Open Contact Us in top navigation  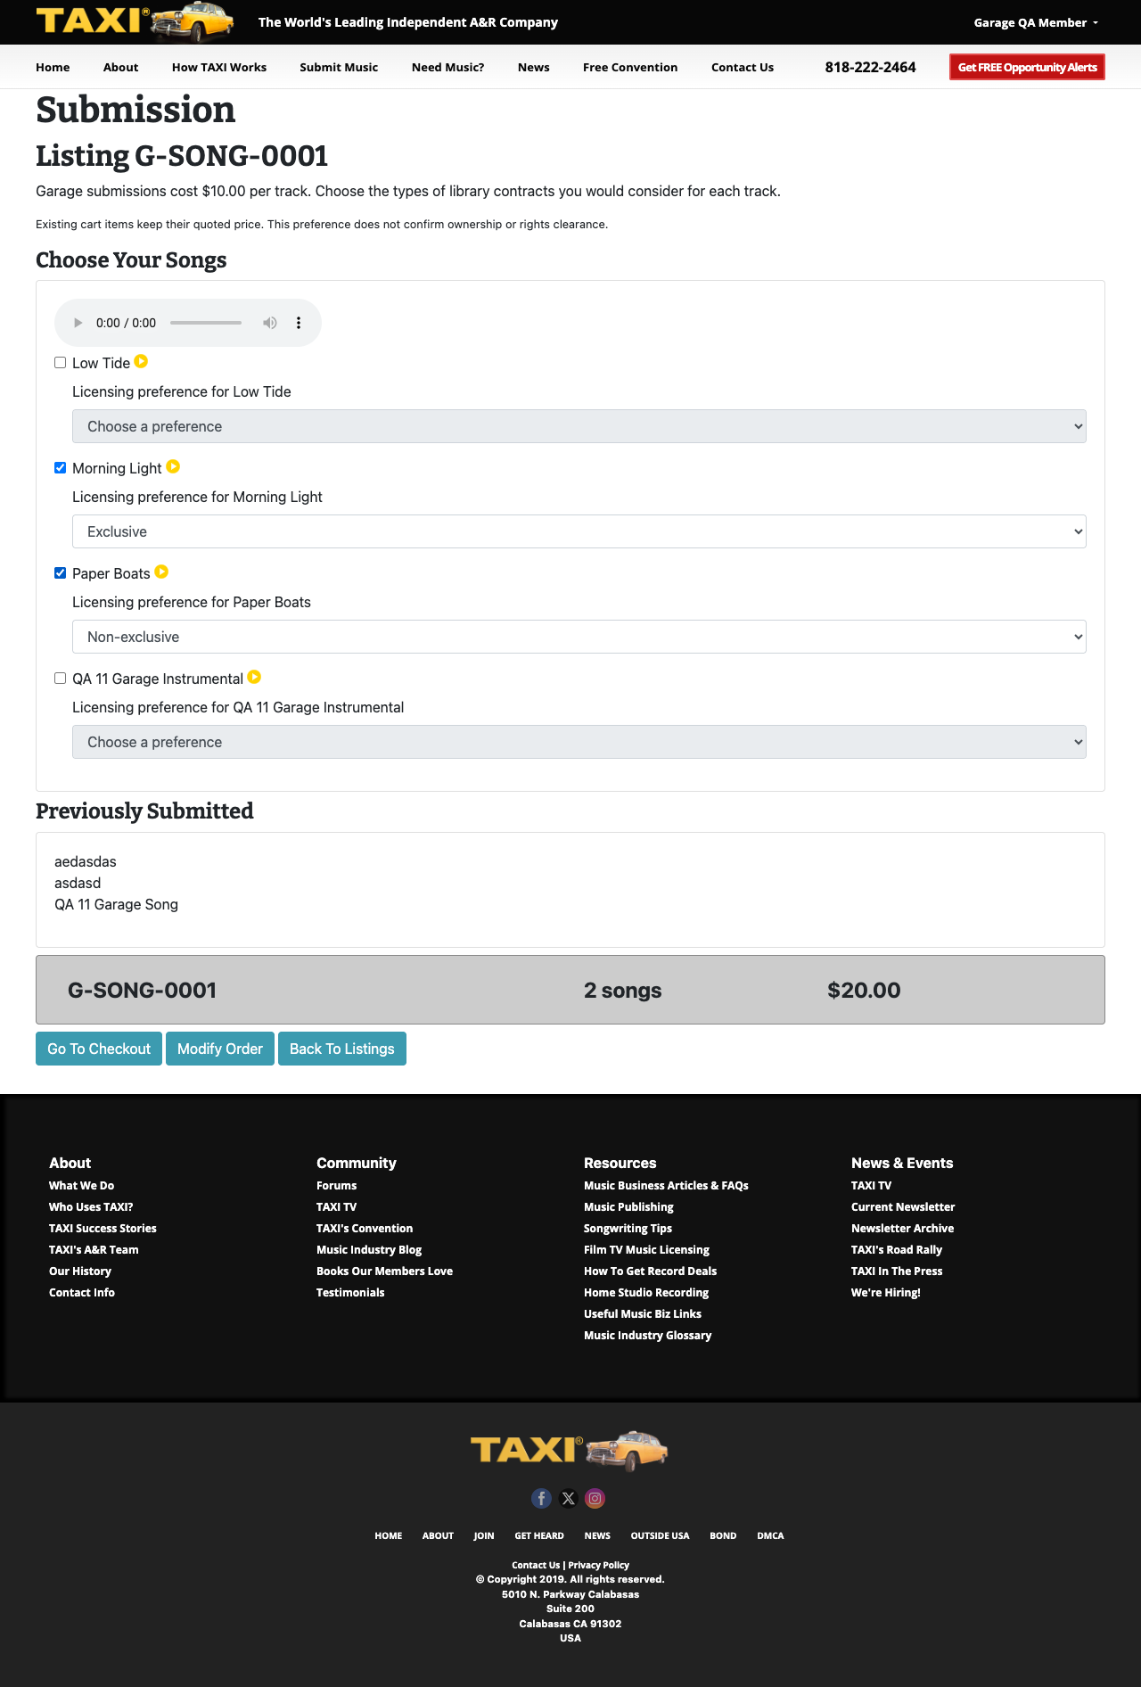tap(743, 67)
